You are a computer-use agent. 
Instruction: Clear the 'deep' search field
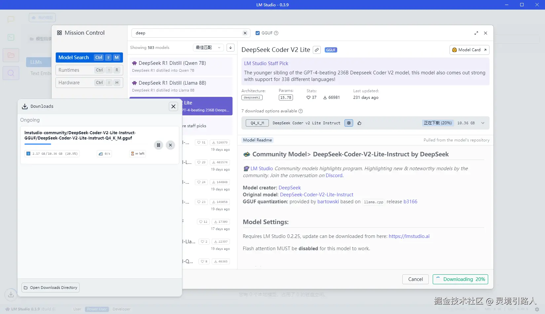(245, 33)
